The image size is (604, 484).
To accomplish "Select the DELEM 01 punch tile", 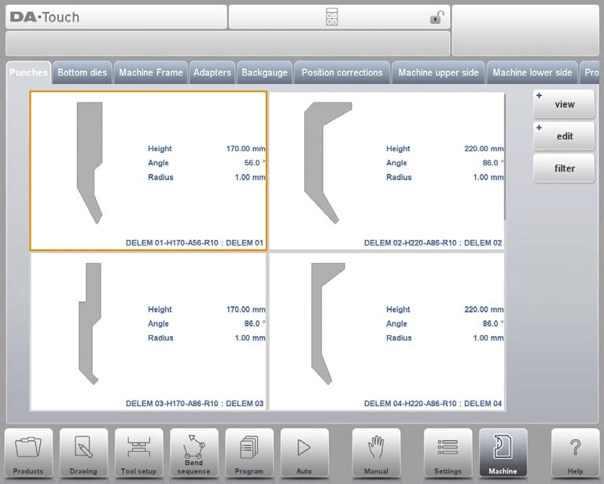I will 149,171.
